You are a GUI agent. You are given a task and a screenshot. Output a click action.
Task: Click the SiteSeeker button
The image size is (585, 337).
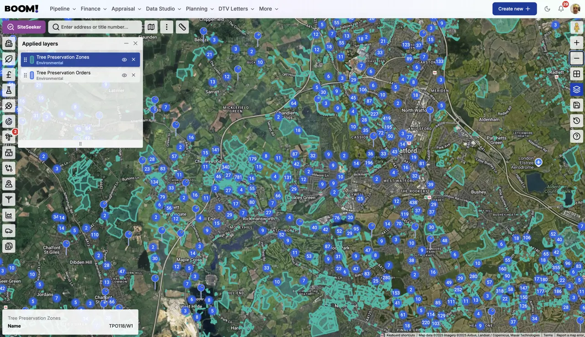24,27
